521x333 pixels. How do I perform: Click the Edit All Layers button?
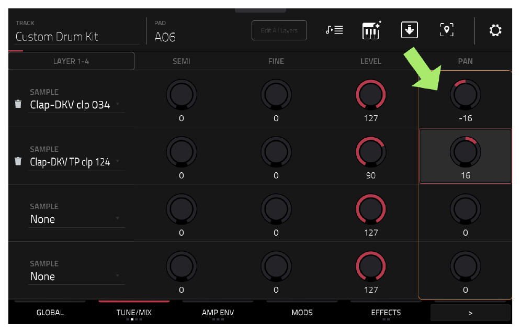(x=279, y=30)
